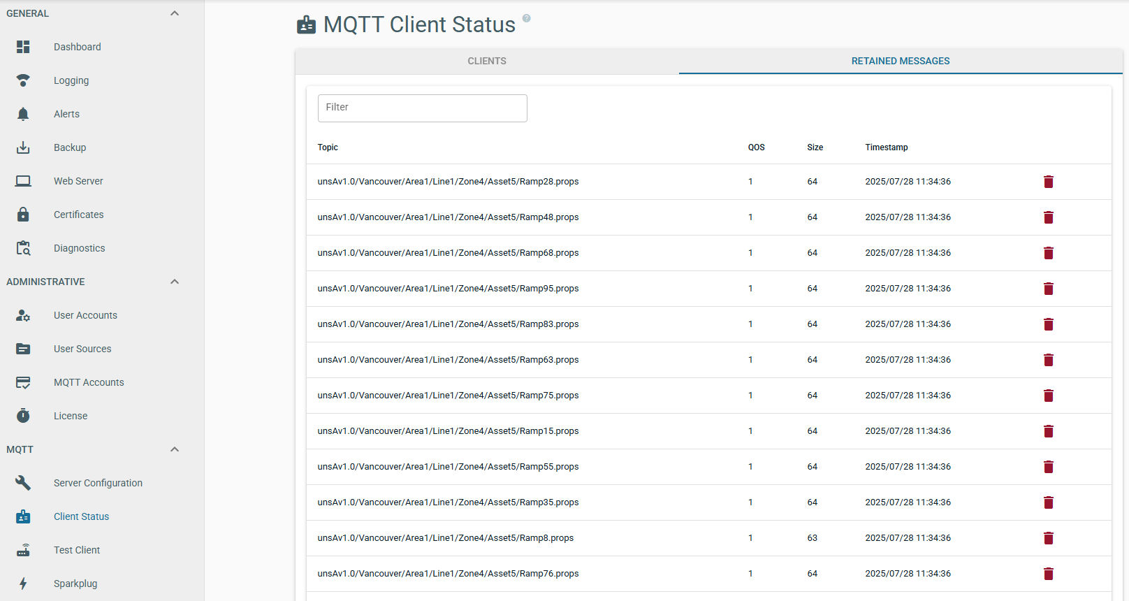1129x601 pixels.
Task: Click the Dashboard icon in sidebar
Action: 23,47
